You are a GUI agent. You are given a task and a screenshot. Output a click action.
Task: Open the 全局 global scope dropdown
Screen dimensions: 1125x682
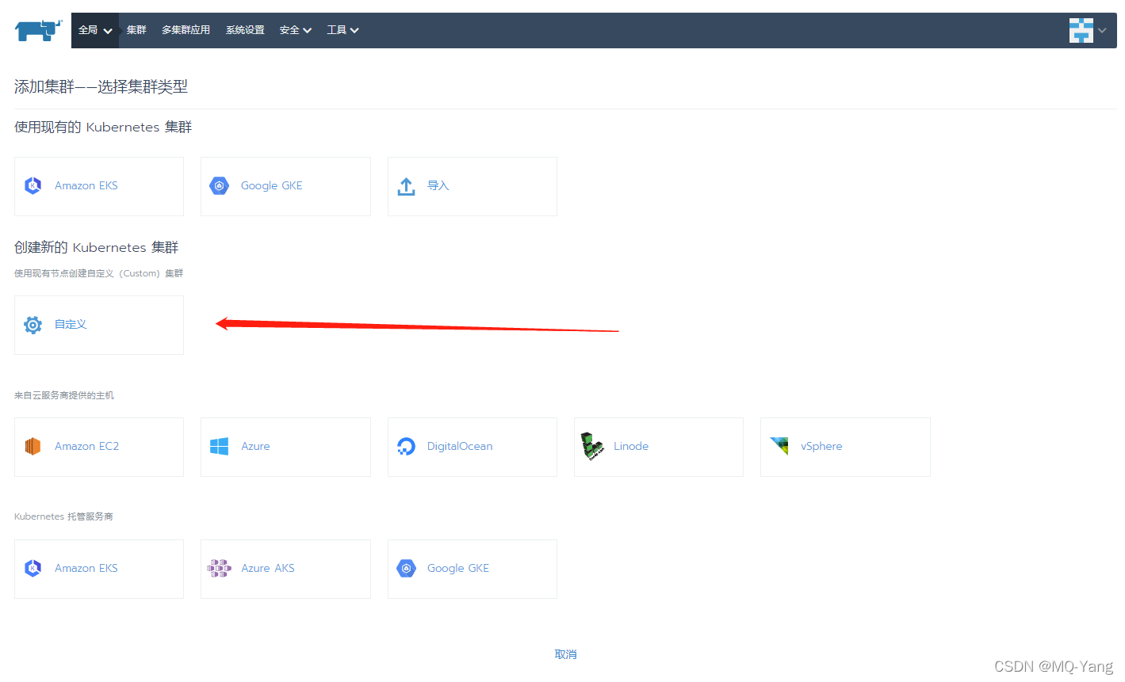pyautogui.click(x=95, y=30)
